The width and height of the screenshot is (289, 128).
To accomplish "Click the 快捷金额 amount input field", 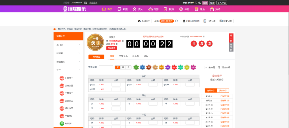I will 106,67.
